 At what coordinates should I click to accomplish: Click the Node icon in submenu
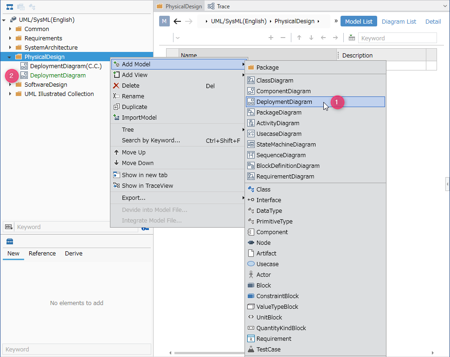coord(251,242)
